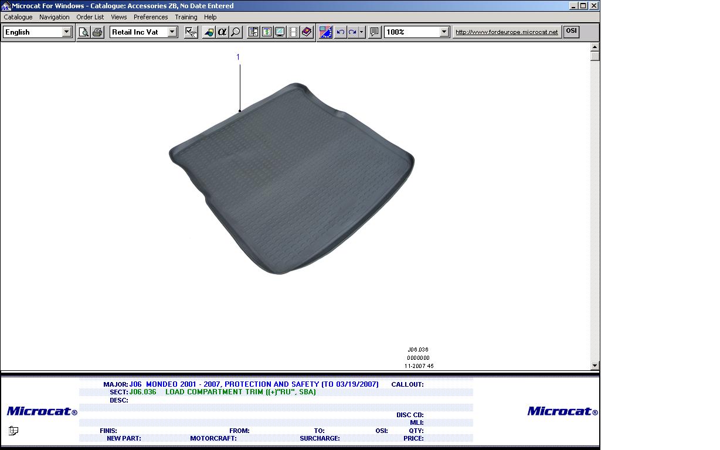720x450 pixels.
Task: Click the undo arrow icon
Action: [x=340, y=32]
